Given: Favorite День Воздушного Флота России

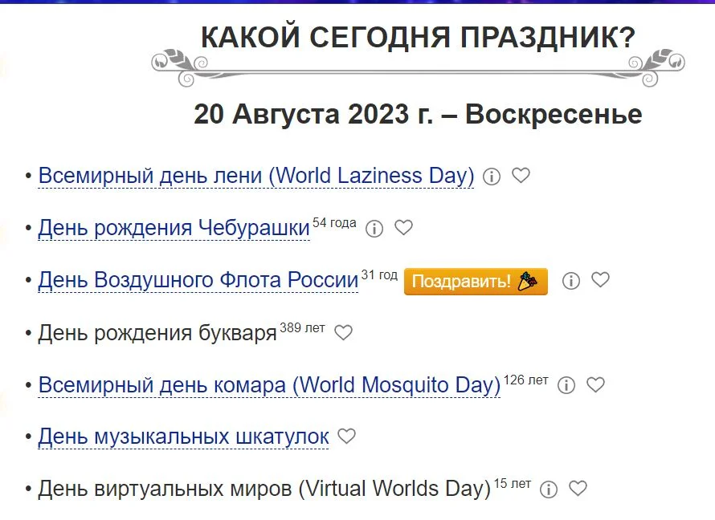Looking at the screenshot, I should tap(599, 281).
